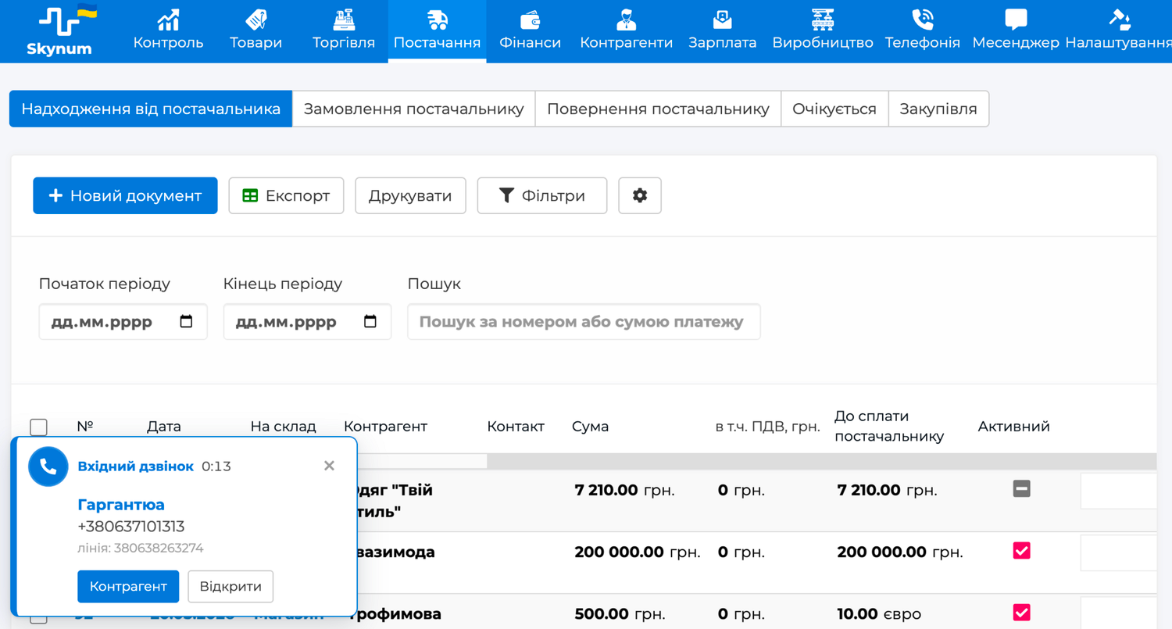This screenshot has height=629, width=1172.
Task: Click the Skynum logo
Action: (x=59, y=30)
